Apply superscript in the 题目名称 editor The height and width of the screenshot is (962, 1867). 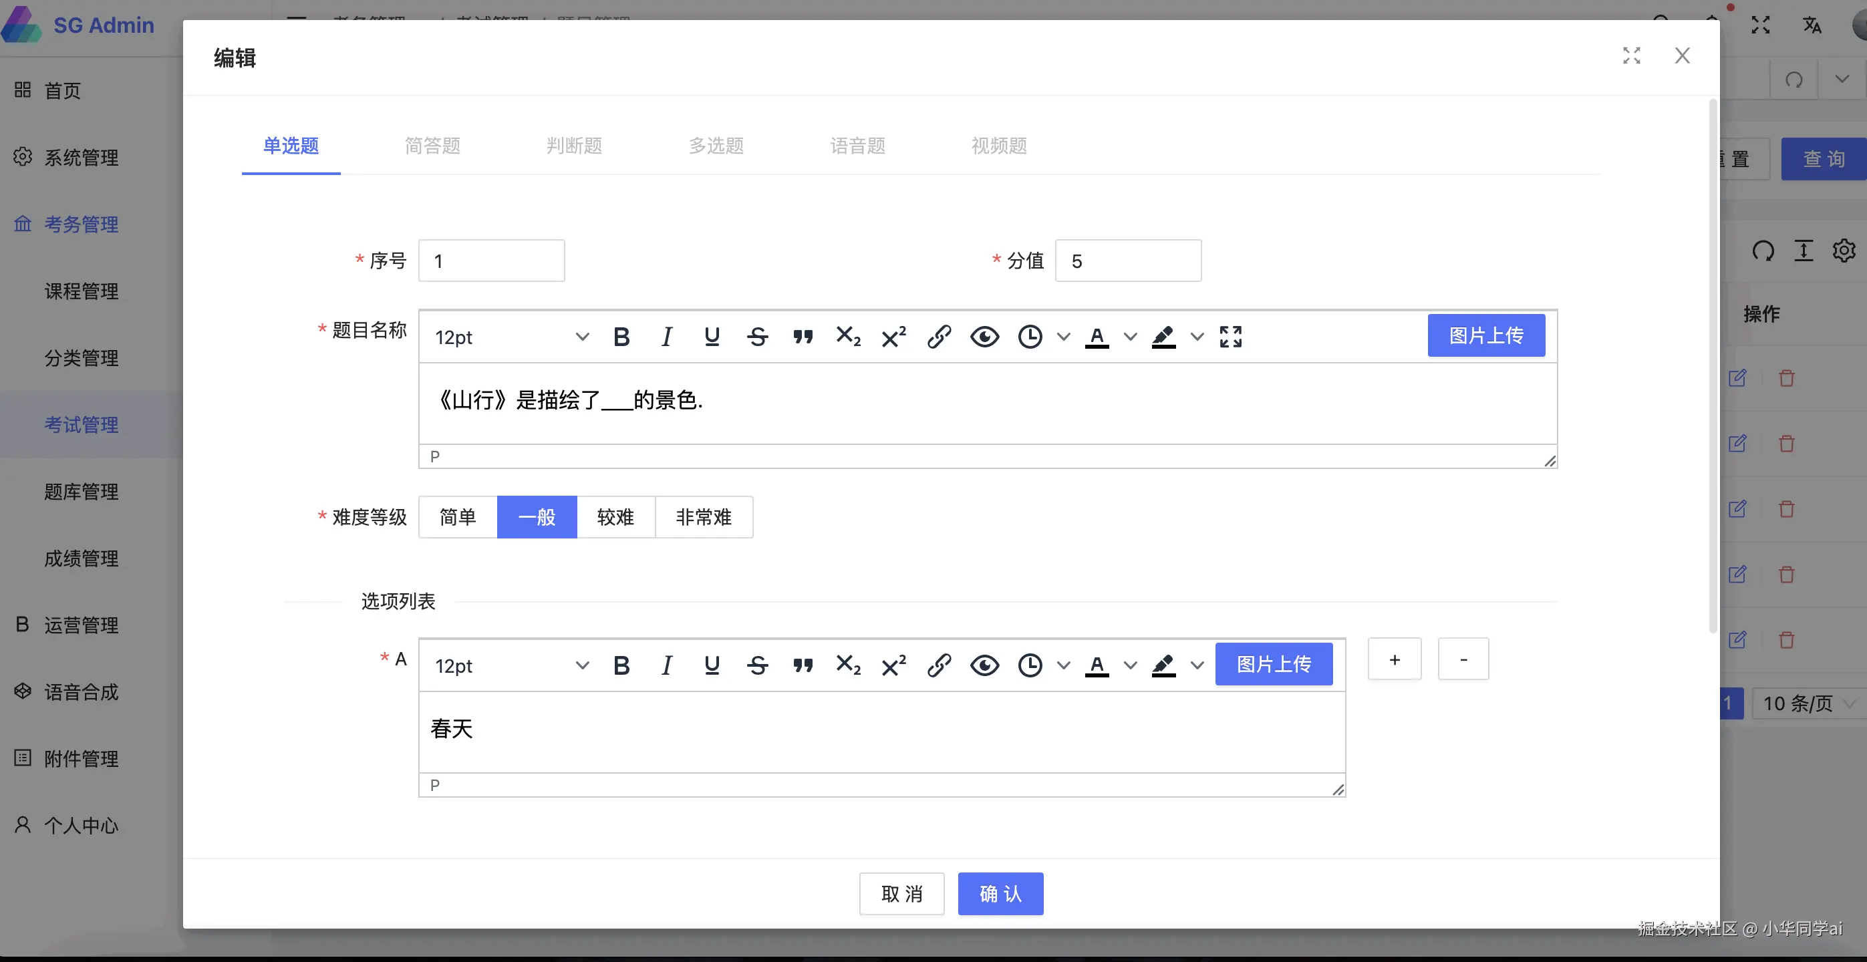(893, 337)
